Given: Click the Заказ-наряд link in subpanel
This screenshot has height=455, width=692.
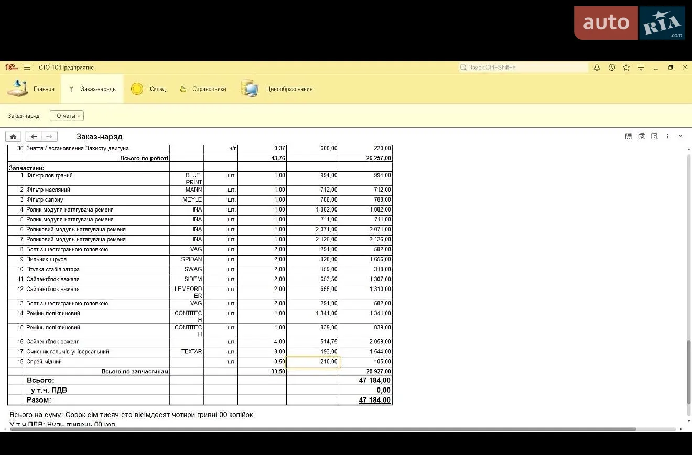Looking at the screenshot, I should coord(24,116).
